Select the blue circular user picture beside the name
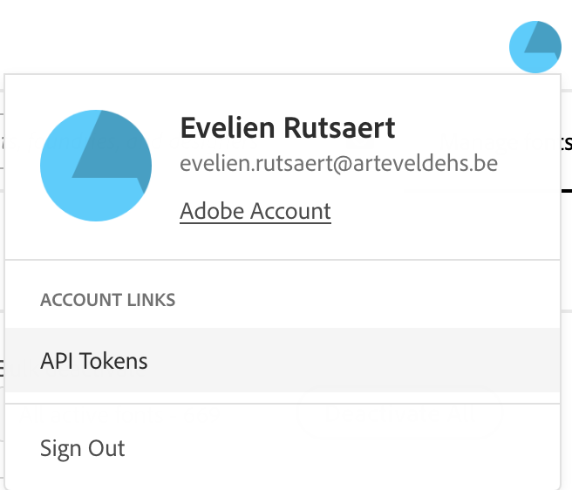This screenshot has width=572, height=490. tap(96, 165)
